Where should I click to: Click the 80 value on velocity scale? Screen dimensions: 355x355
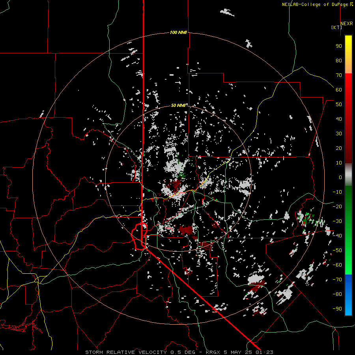point(339,61)
